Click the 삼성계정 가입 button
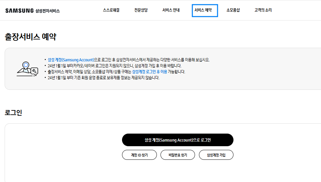Screen dimensions: 321x182 [216, 155]
